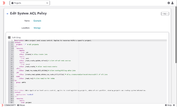Click the Edit System ACL Policy heading
The width and height of the screenshot is (177, 107).
pos(28,13)
